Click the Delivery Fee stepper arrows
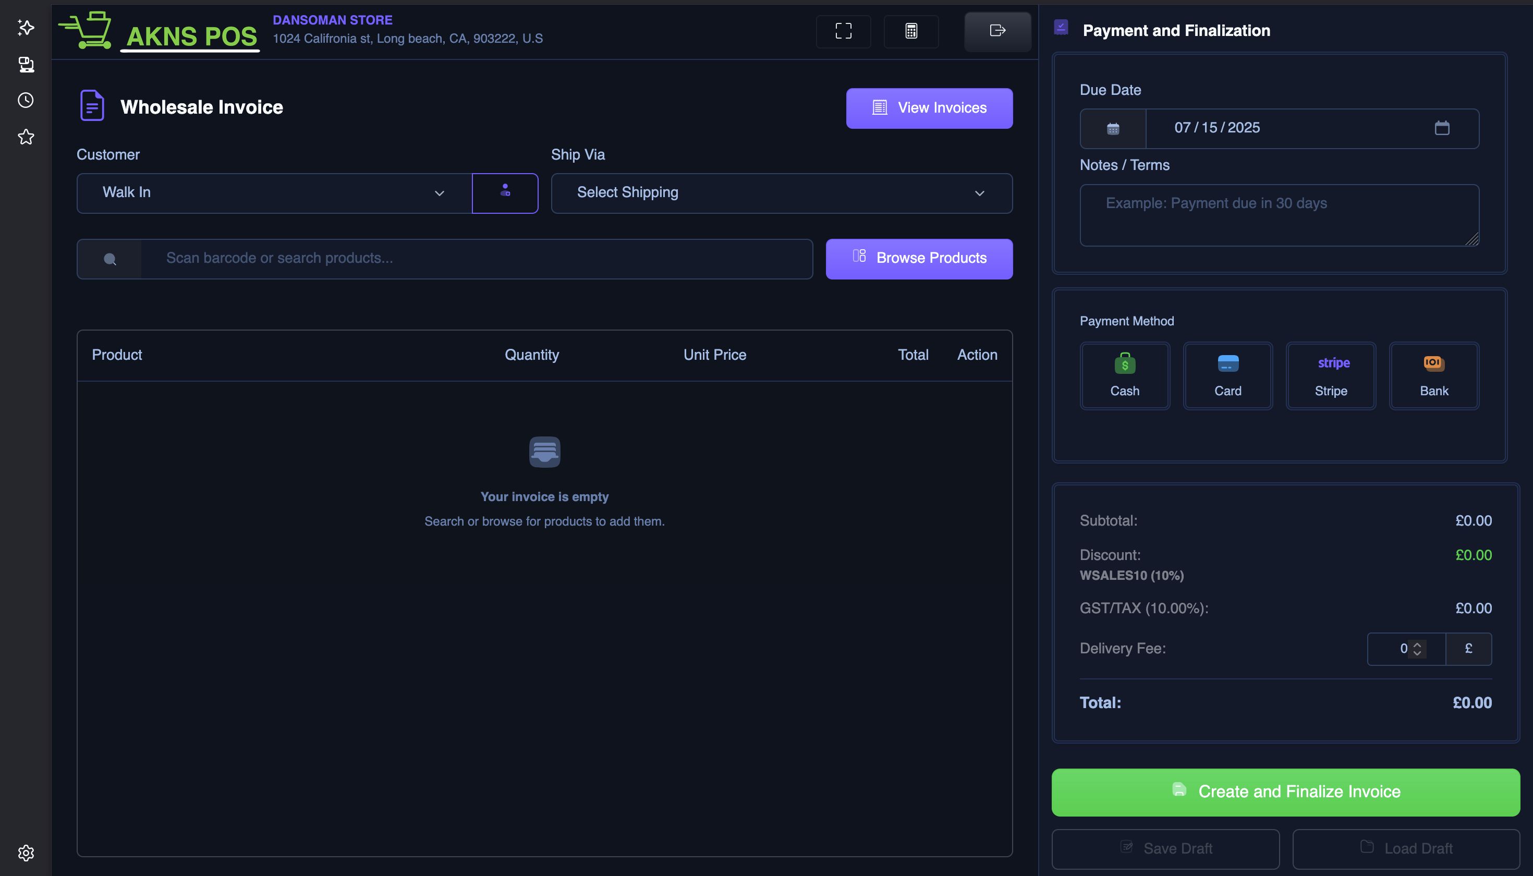1533x876 pixels. [1417, 649]
